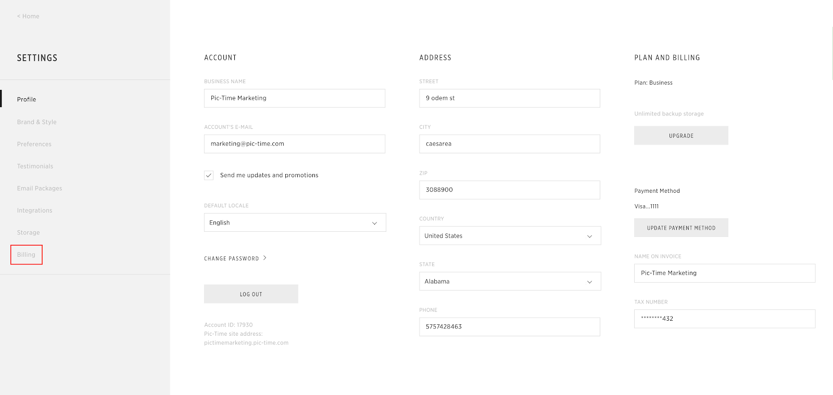Go to the Storage section
Image resolution: width=833 pixels, height=395 pixels.
tap(28, 232)
